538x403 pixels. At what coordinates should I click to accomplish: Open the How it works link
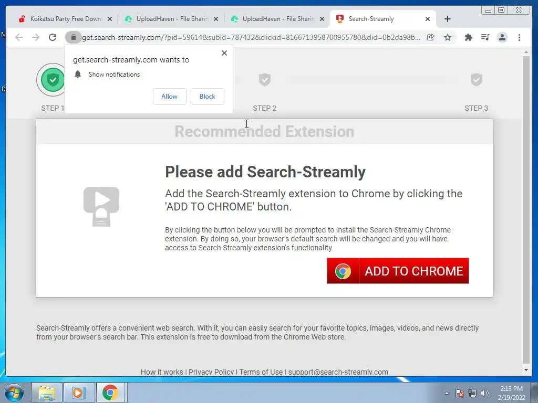click(x=162, y=372)
